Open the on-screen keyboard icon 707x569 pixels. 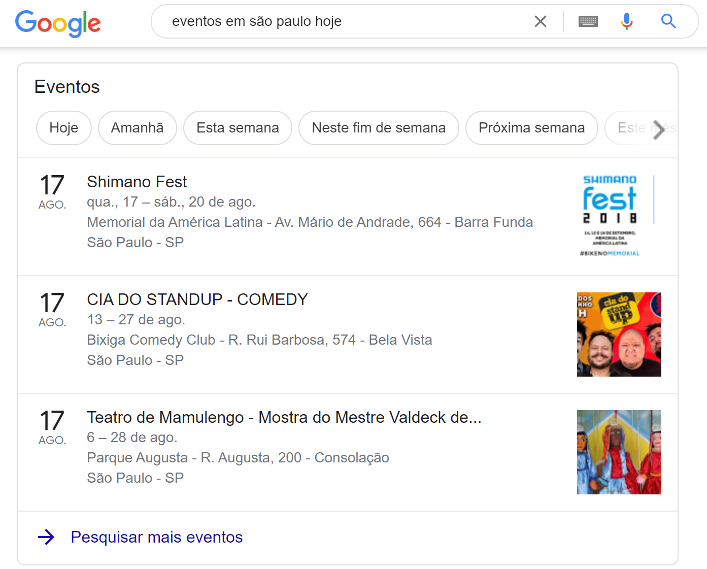588,21
